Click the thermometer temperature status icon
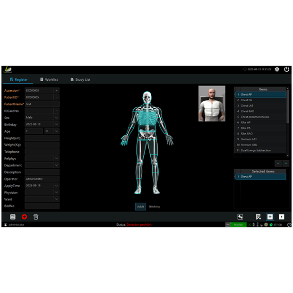Screen dimensions: 293x293 (x=258, y=224)
